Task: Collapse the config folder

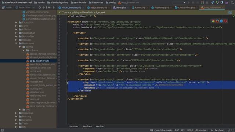Action: click(x=20, y=47)
